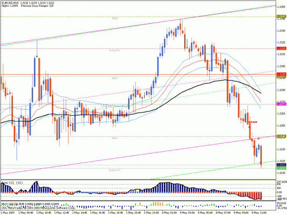Screen dimensions: 287x215
Task: Click the 1.3215 price axis value
Action: 281,173
